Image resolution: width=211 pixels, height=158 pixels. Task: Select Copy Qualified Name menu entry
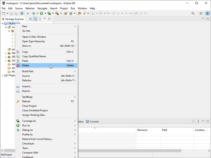click(x=34, y=56)
